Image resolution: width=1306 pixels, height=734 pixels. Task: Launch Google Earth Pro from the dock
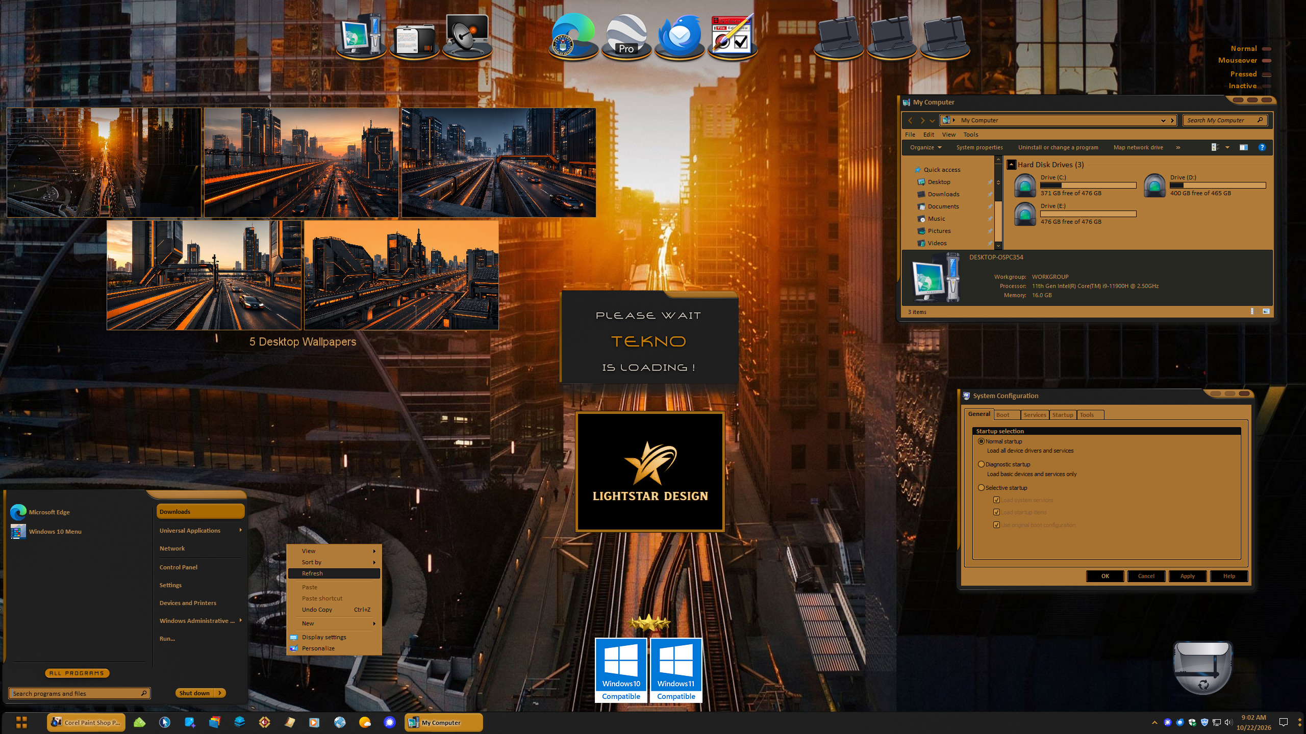click(626, 36)
